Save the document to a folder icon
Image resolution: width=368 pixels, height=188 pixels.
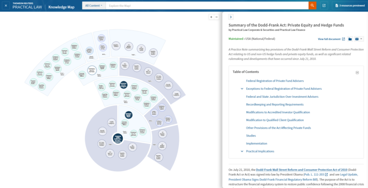point(350,39)
